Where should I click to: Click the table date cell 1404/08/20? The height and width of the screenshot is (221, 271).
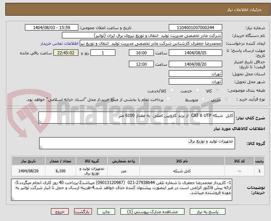[28, 171]
